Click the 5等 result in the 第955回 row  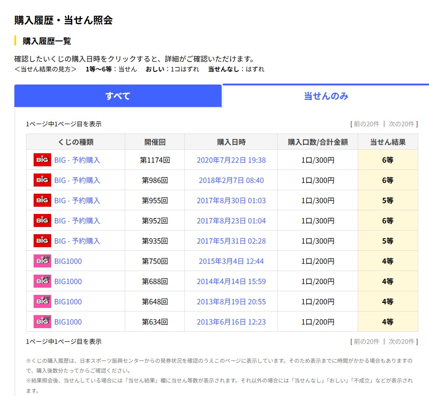tap(388, 200)
